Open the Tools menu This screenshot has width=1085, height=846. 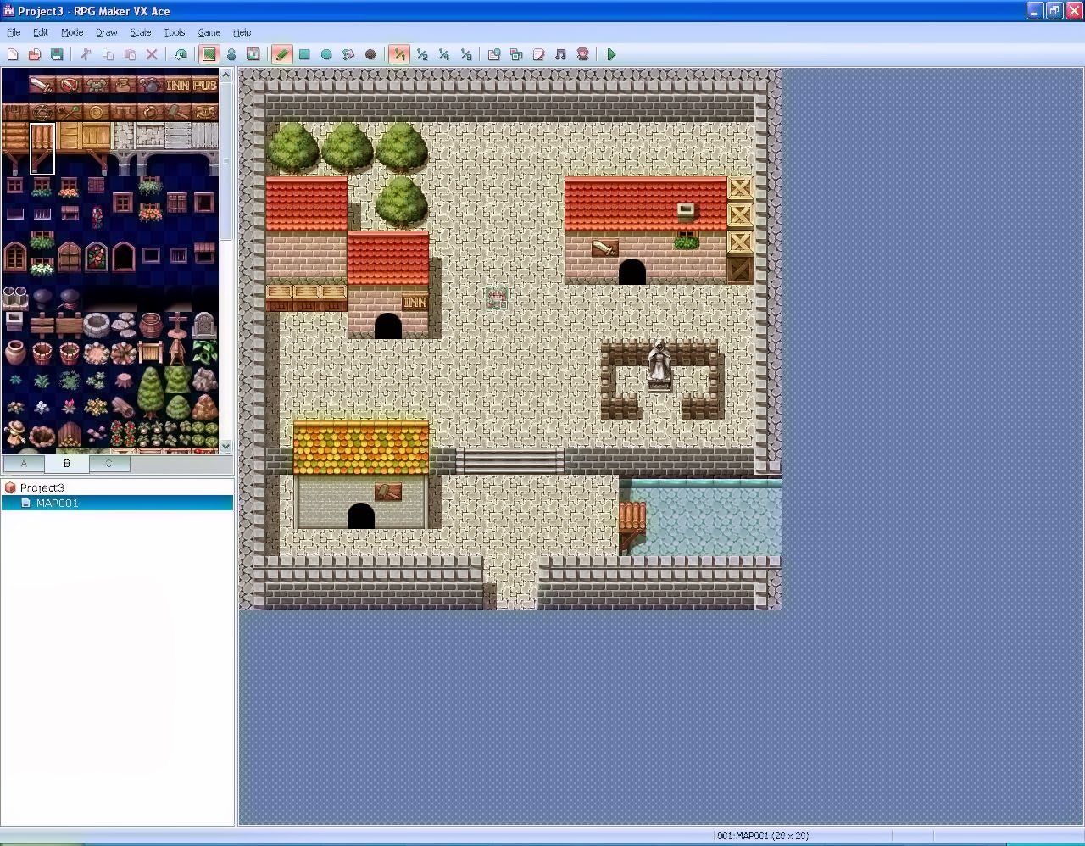[x=174, y=32]
